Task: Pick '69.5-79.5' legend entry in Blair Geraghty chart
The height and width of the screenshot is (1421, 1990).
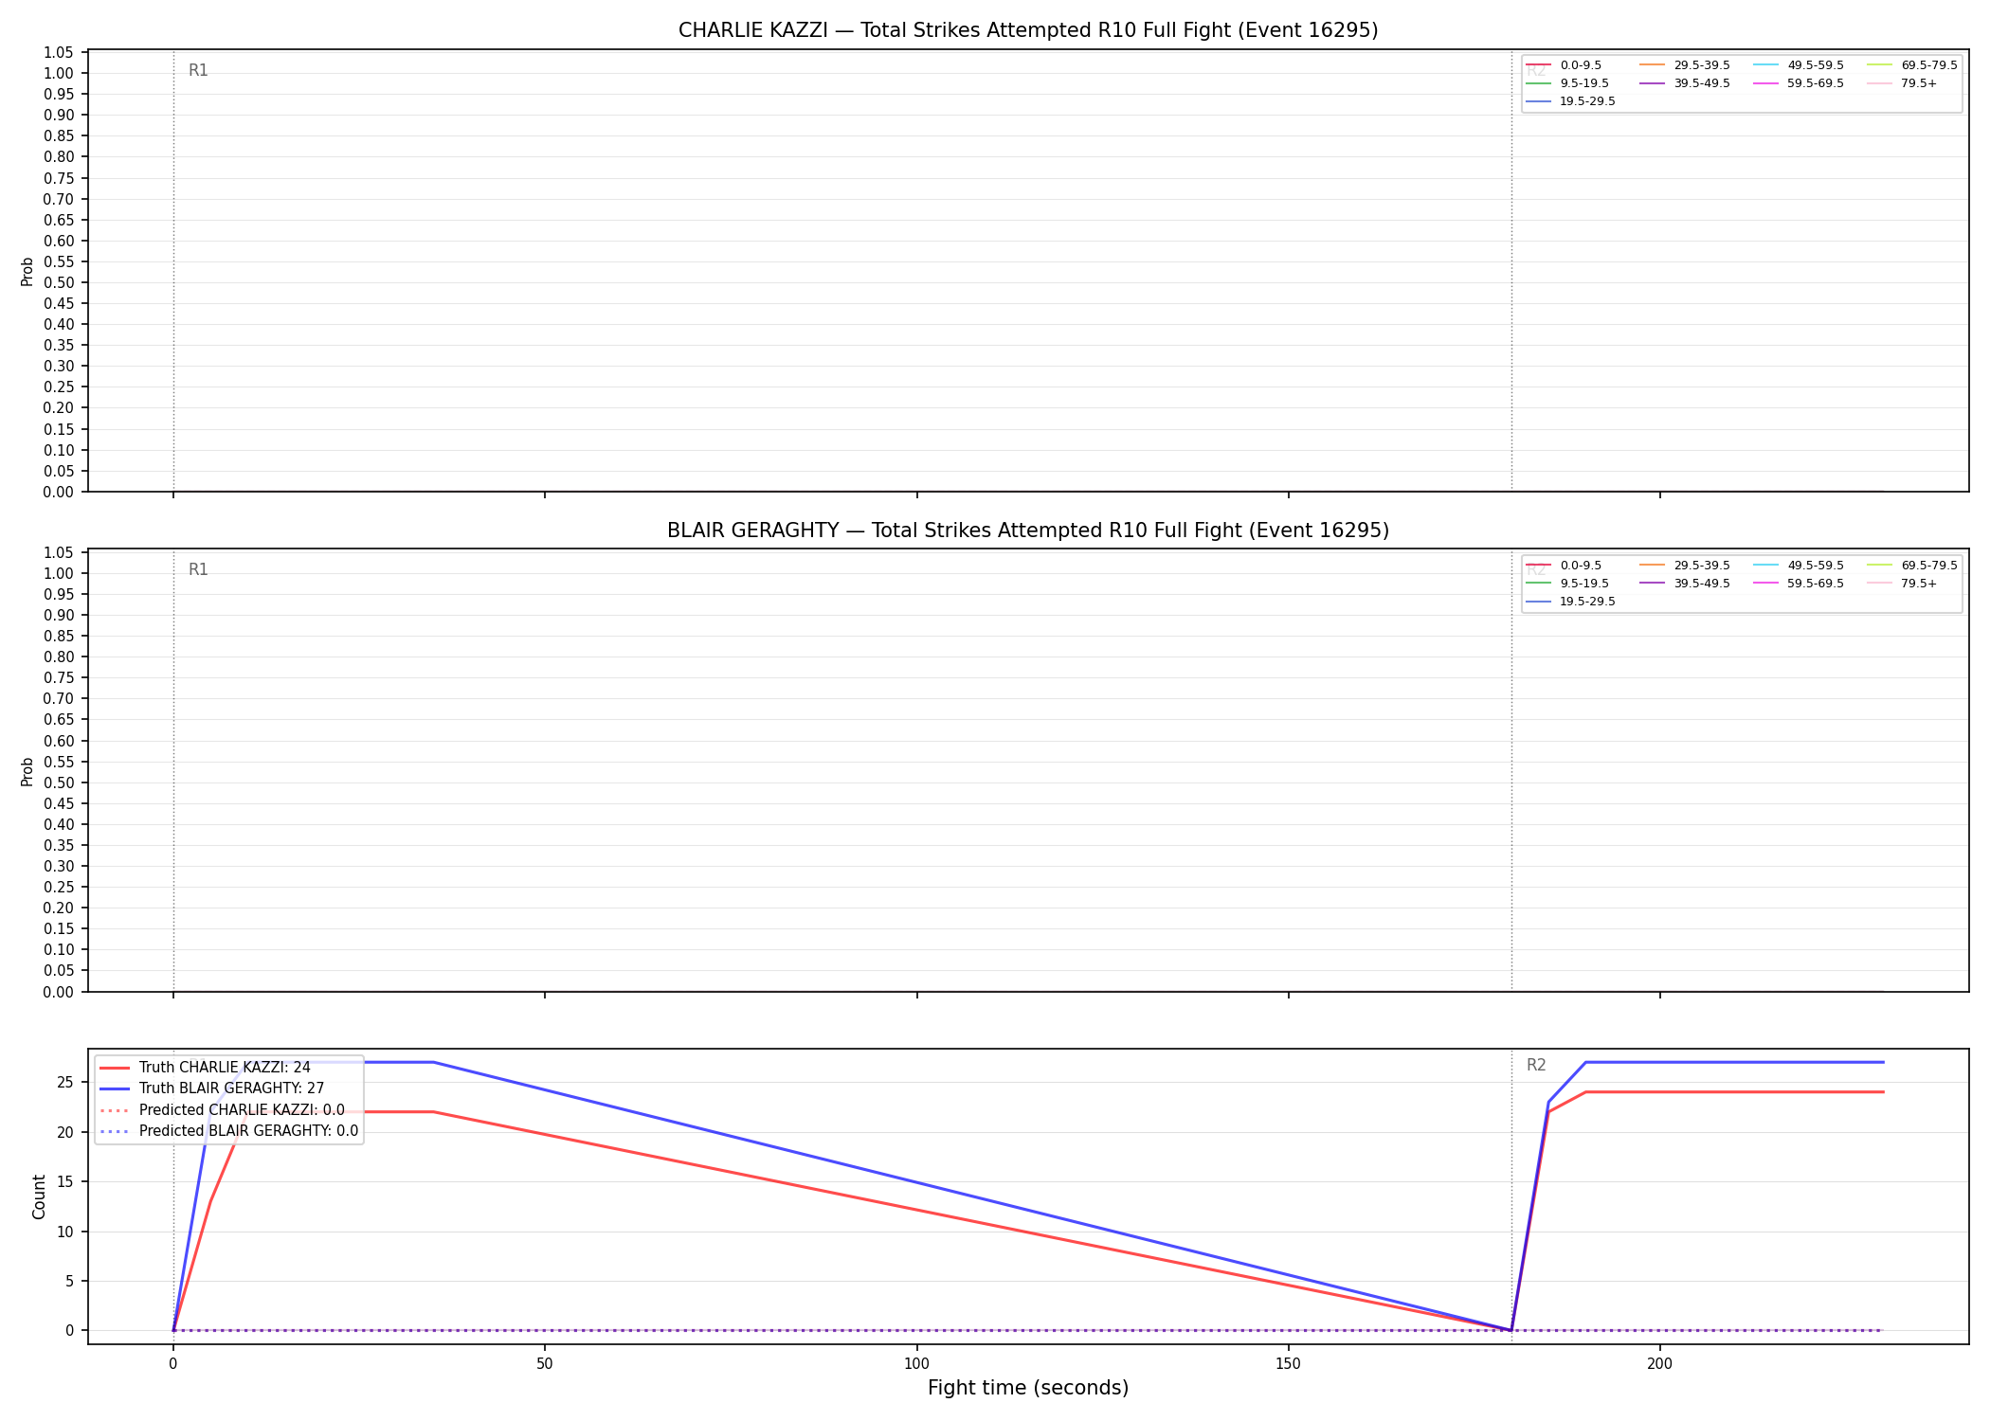Action: [x=1912, y=566]
